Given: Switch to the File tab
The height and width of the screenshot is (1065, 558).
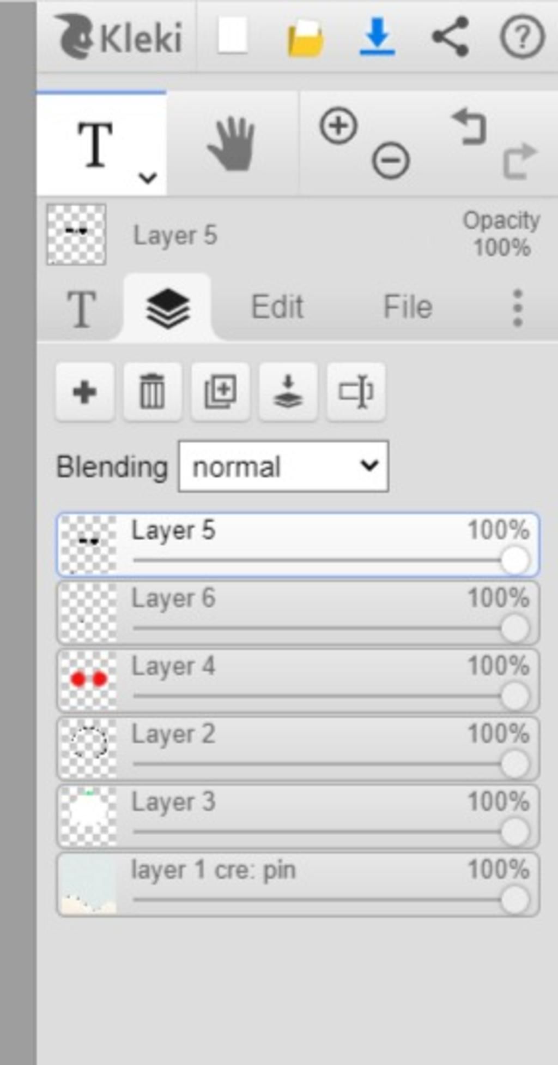Looking at the screenshot, I should (x=408, y=307).
